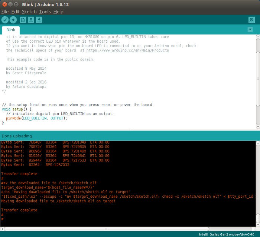Click the pinMode(LED_BUILTIN, OUTPUT) line
The image size is (260, 237).
pyautogui.click(x=36, y=118)
